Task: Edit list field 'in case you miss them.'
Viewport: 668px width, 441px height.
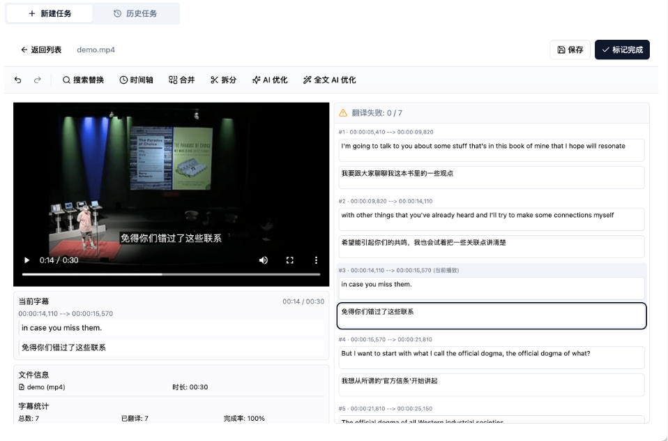Action: tap(491, 288)
